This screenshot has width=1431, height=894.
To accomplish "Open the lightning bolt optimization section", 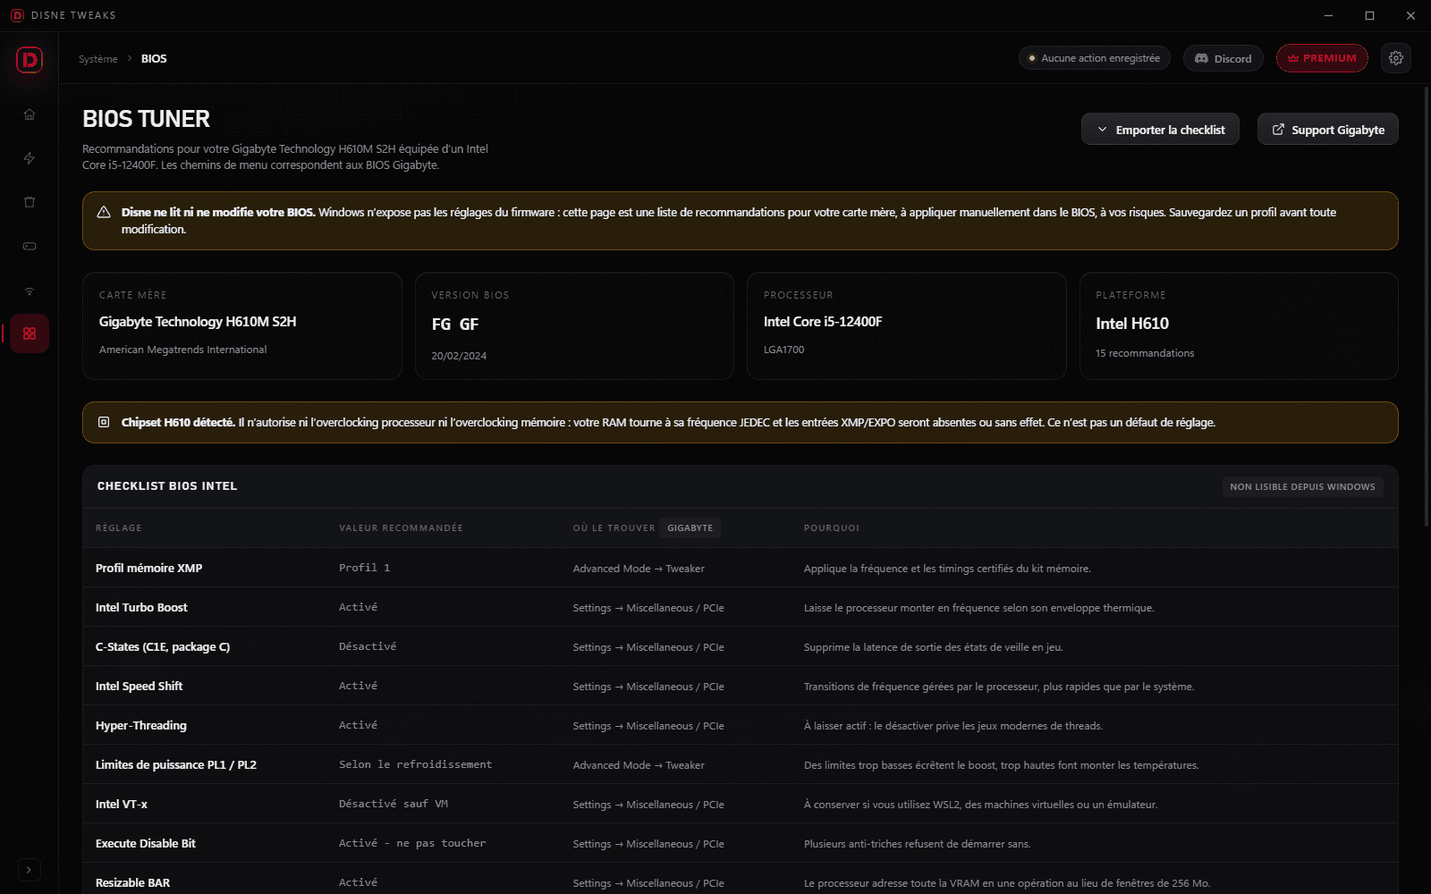I will [30, 158].
